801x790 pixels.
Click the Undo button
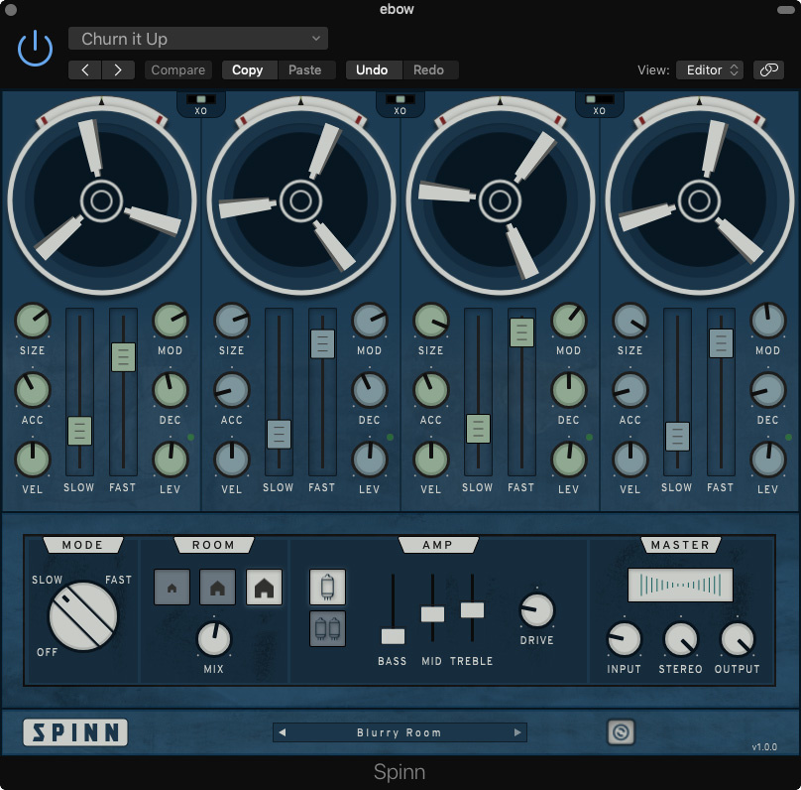click(x=372, y=70)
